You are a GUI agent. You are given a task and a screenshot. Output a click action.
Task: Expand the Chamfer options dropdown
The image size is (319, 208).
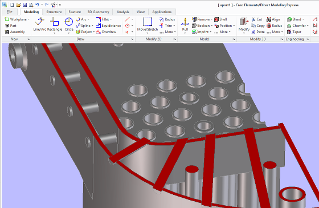coord(308,26)
